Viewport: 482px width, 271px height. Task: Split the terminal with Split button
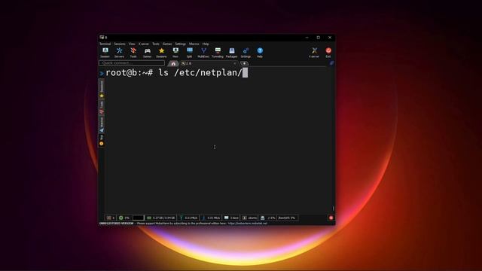click(189, 53)
